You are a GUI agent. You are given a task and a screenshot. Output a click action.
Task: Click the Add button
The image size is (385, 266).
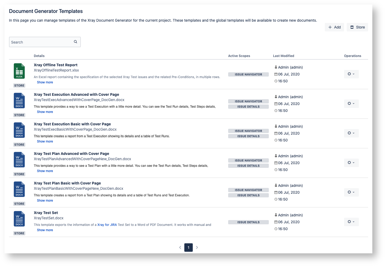pyautogui.click(x=334, y=27)
